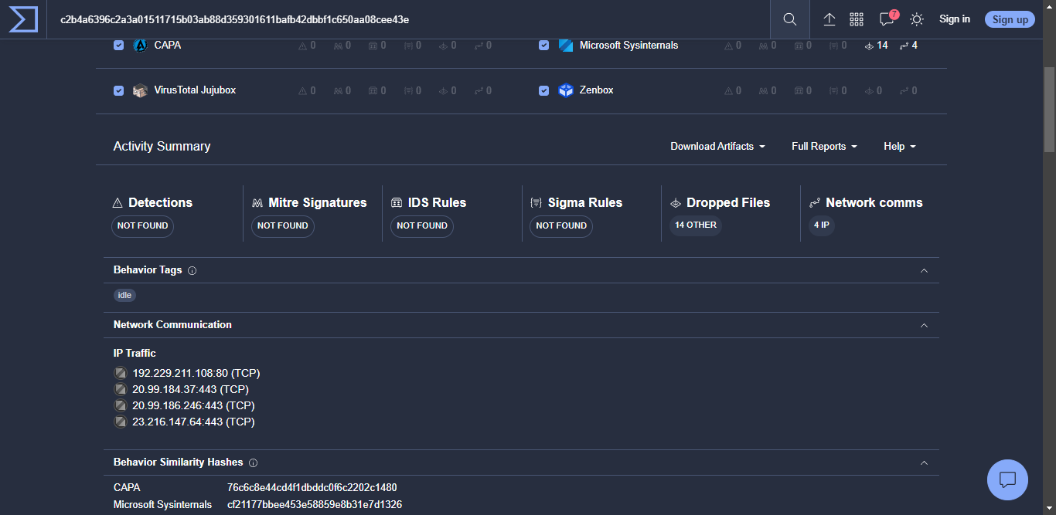Click the idle behavior tag
The width and height of the screenshot is (1056, 515).
click(x=124, y=295)
